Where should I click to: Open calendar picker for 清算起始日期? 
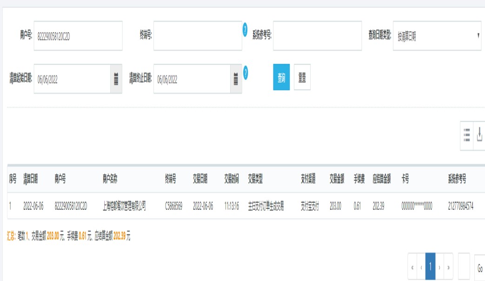coord(116,79)
